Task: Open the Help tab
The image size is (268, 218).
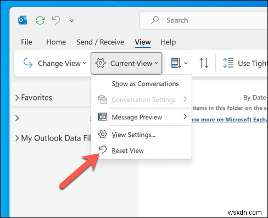Action: point(168,42)
